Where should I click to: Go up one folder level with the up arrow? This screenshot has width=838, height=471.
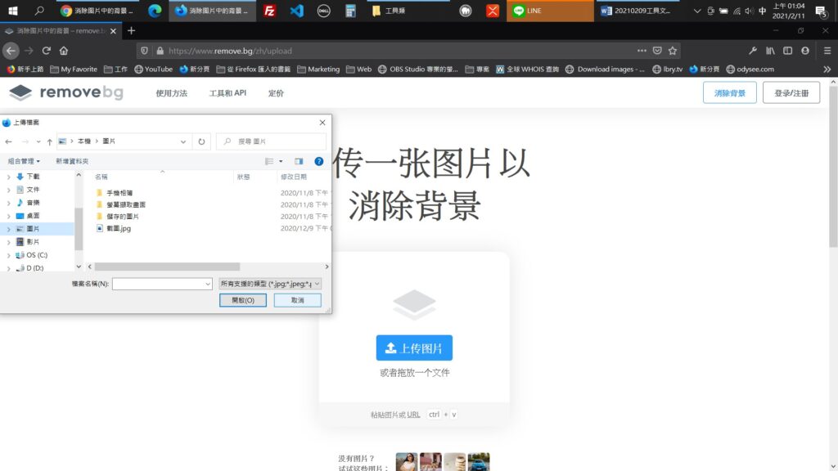point(49,141)
